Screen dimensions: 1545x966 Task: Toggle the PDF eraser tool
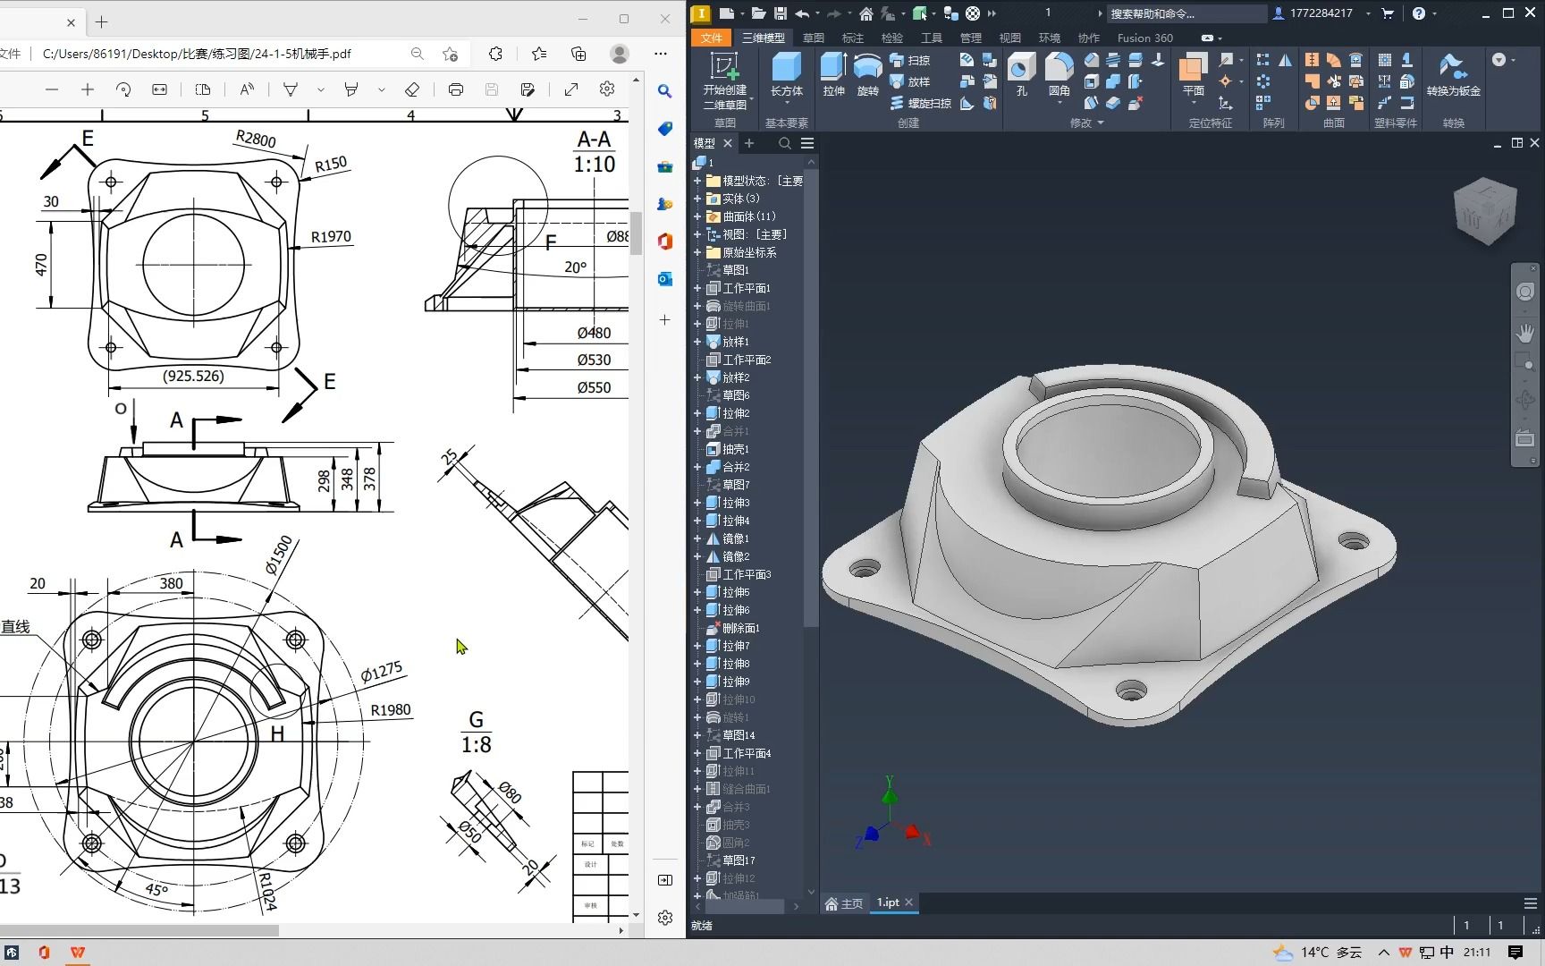pyautogui.click(x=412, y=89)
